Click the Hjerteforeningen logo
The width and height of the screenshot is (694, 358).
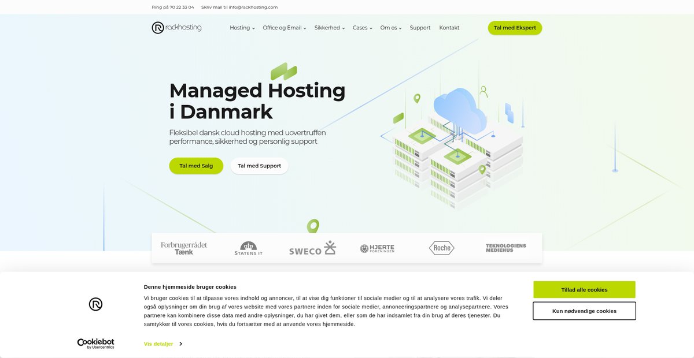(377, 248)
